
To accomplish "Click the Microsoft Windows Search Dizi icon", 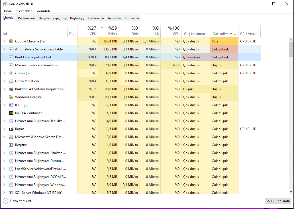I will pyautogui.click(x=11, y=137).
